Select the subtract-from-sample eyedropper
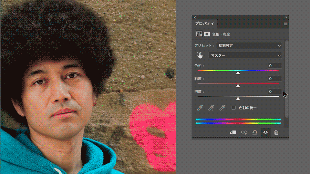Screen dimensions: 310x174 222,108
